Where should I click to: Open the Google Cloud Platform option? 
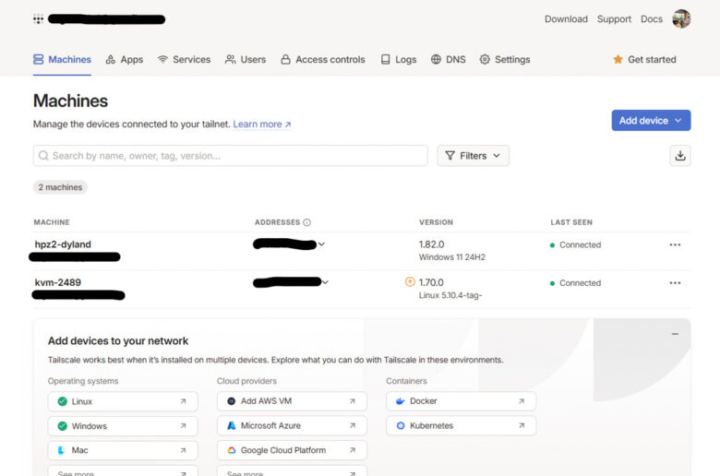[292, 451]
